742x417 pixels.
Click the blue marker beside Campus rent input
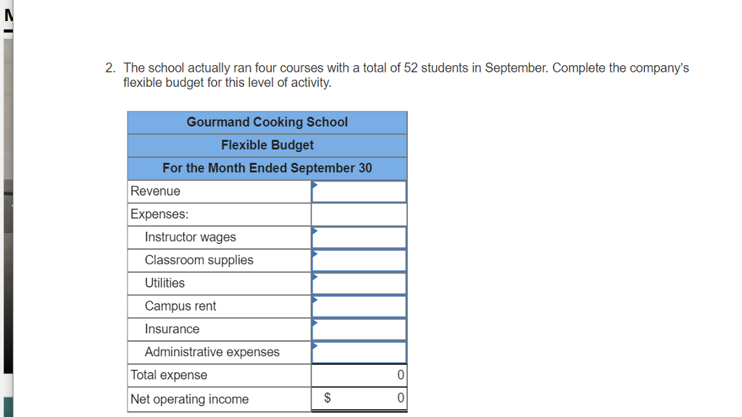314,302
